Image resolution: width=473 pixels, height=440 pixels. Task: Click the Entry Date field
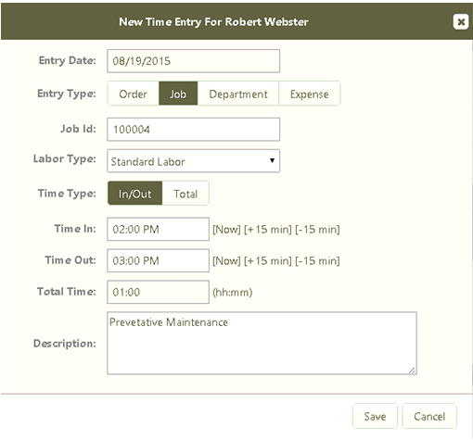[x=194, y=61]
